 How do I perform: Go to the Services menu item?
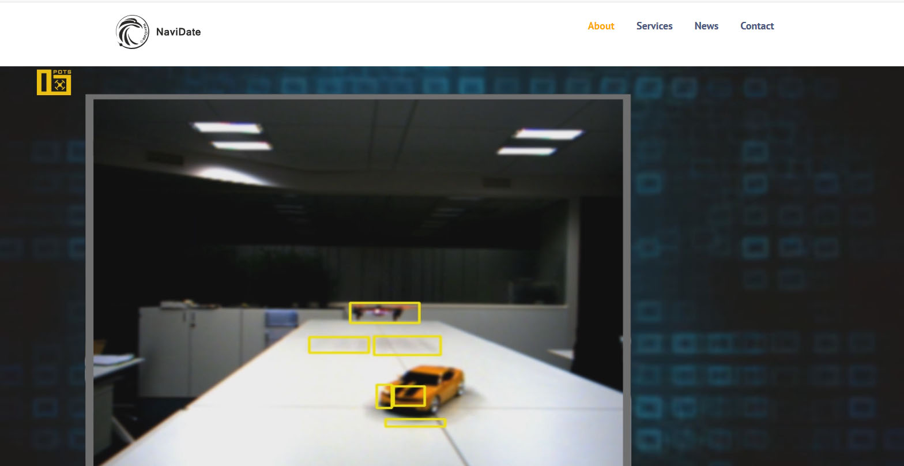point(654,26)
